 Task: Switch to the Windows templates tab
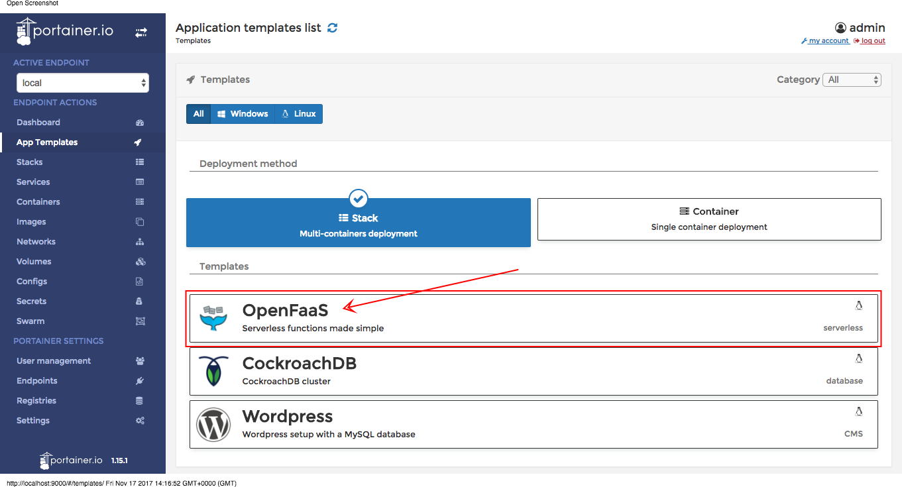click(x=243, y=113)
